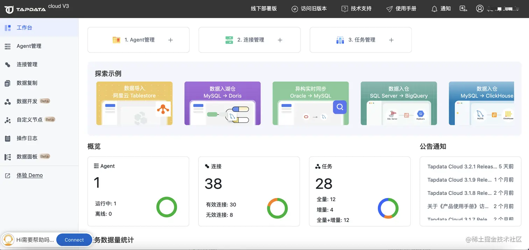
Task: Open the 关于《产品使用手册》announcement
Action: (x=471, y=206)
